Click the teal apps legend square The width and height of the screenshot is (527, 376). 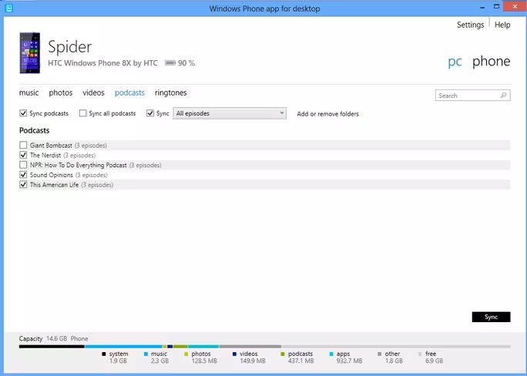331,354
